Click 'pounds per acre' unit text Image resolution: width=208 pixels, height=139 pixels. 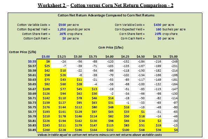78,29
